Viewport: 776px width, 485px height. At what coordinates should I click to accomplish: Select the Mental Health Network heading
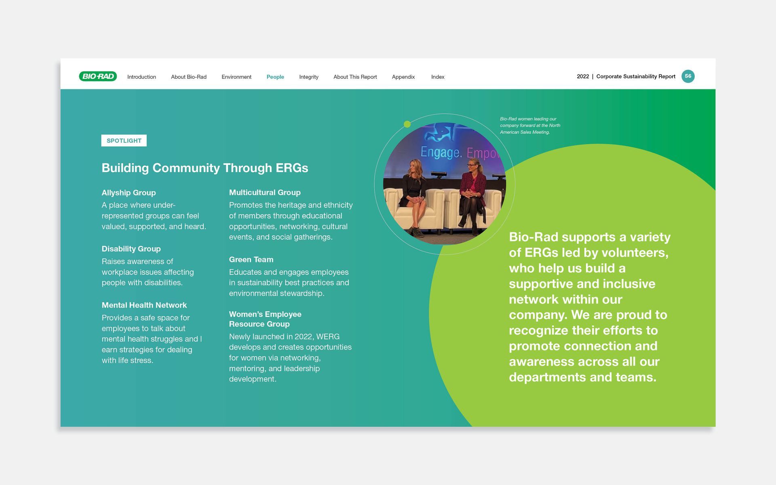(144, 305)
